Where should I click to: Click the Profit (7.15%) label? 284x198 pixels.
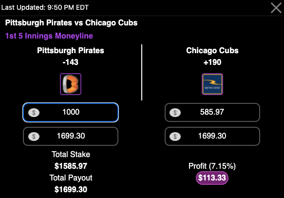[212, 166]
